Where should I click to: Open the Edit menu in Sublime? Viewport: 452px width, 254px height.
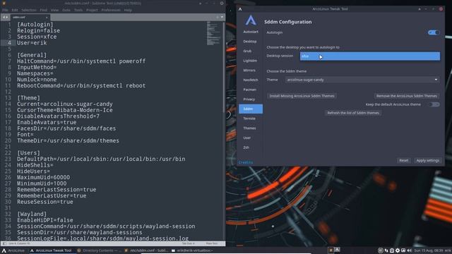(15, 10)
